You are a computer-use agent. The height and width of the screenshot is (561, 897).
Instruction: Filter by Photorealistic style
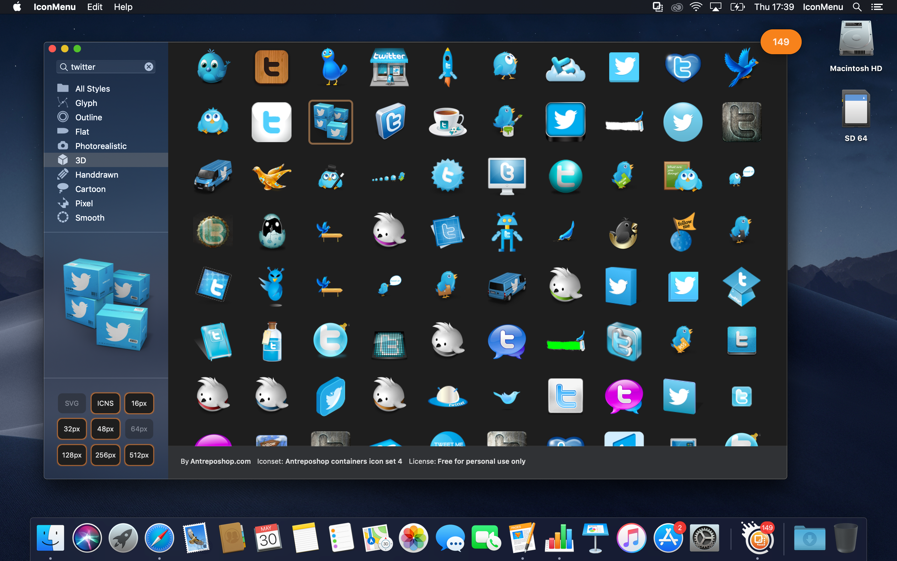[x=106, y=146]
